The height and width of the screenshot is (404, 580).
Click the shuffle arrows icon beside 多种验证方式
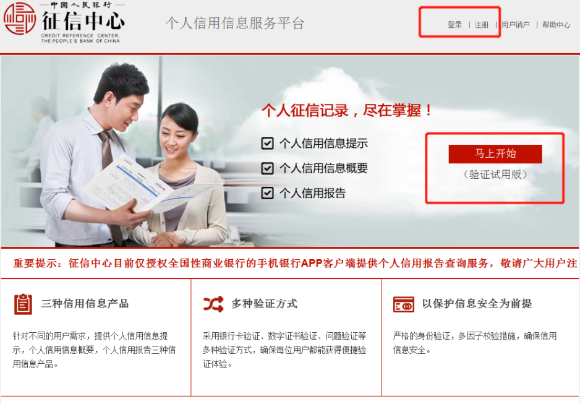coord(213,304)
